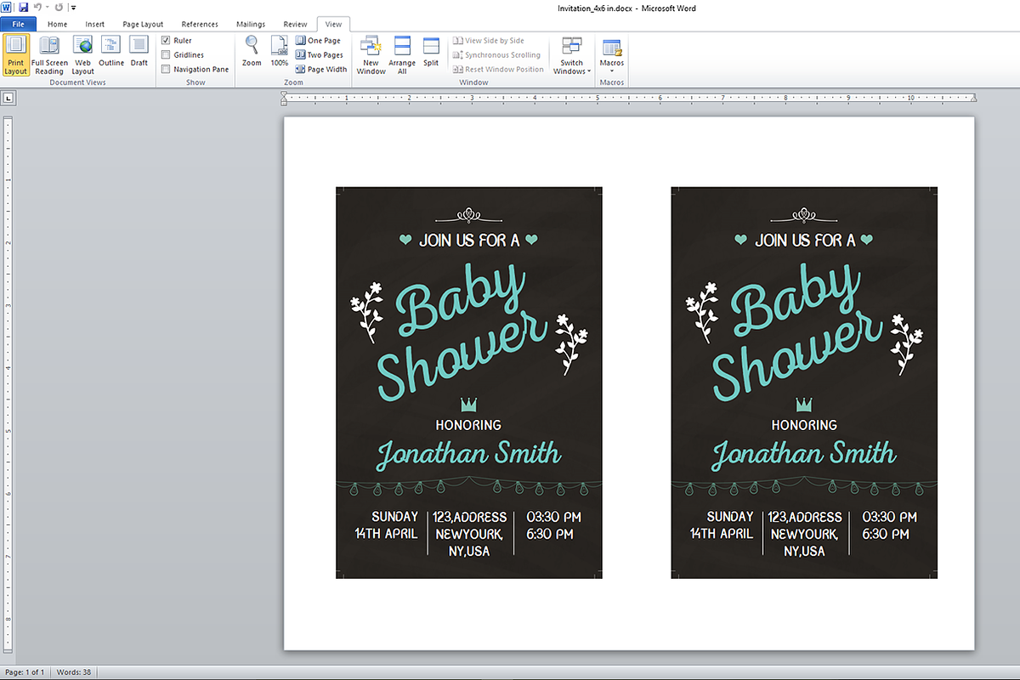Click the Undo icon in Quick Access Toolbar
Image resolution: width=1020 pixels, height=680 pixels.
tap(37, 7)
